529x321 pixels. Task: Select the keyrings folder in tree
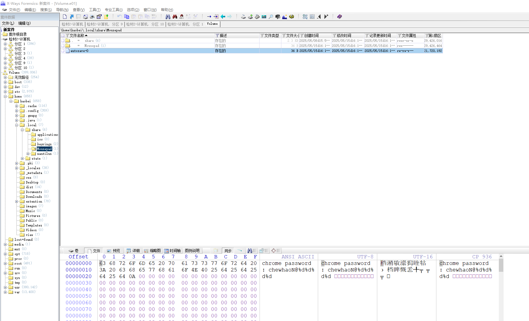(44, 144)
